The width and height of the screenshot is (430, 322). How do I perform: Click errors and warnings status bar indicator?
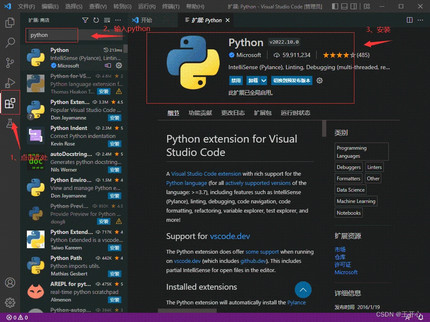(17, 317)
